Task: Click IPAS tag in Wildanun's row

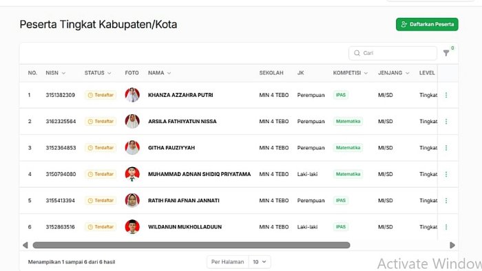Action: pos(341,227)
